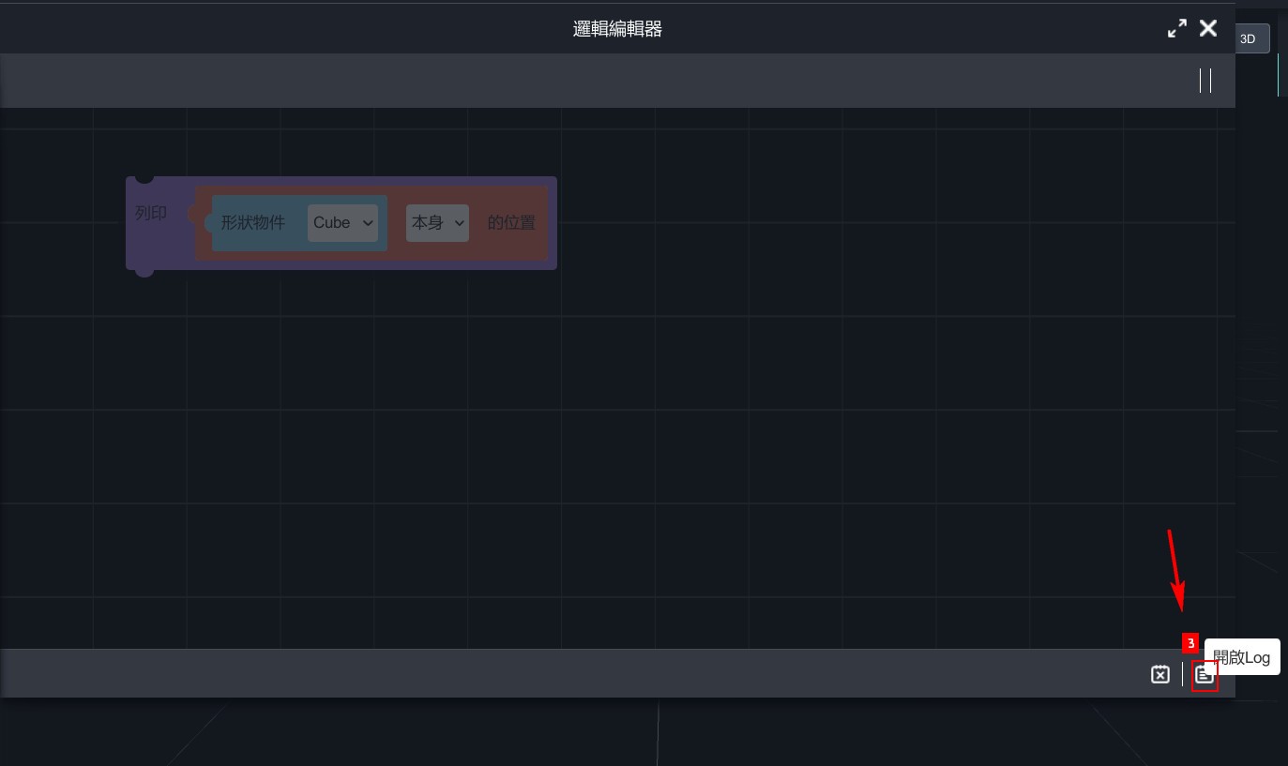
Task: Switch to the 3D view button
Action: pyautogui.click(x=1249, y=39)
